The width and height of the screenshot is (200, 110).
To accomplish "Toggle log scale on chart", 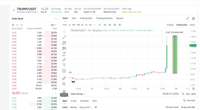I will tap(188, 94).
